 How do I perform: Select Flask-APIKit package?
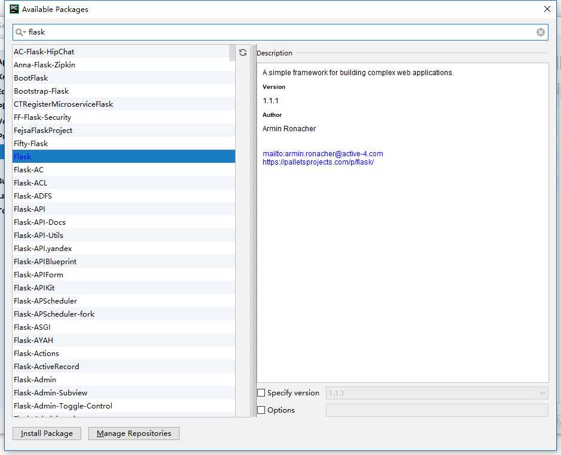point(124,287)
